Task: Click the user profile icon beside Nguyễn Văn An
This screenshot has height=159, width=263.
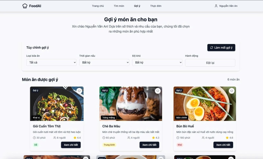Action: (x=216, y=6)
